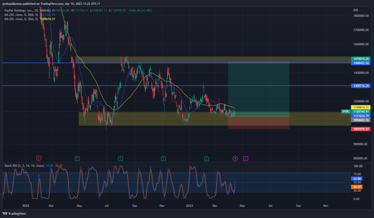The width and height of the screenshot is (374, 218).
Task: Click the +5456.49 (+0.49%) change value
Action: click(x=140, y=11)
